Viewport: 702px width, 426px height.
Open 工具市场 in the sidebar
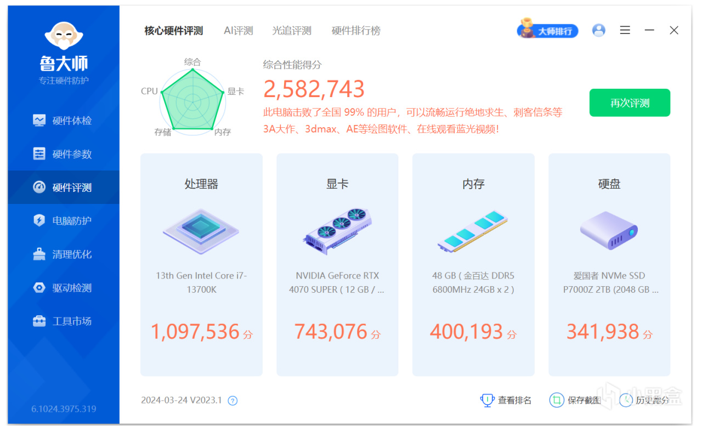[x=64, y=321]
